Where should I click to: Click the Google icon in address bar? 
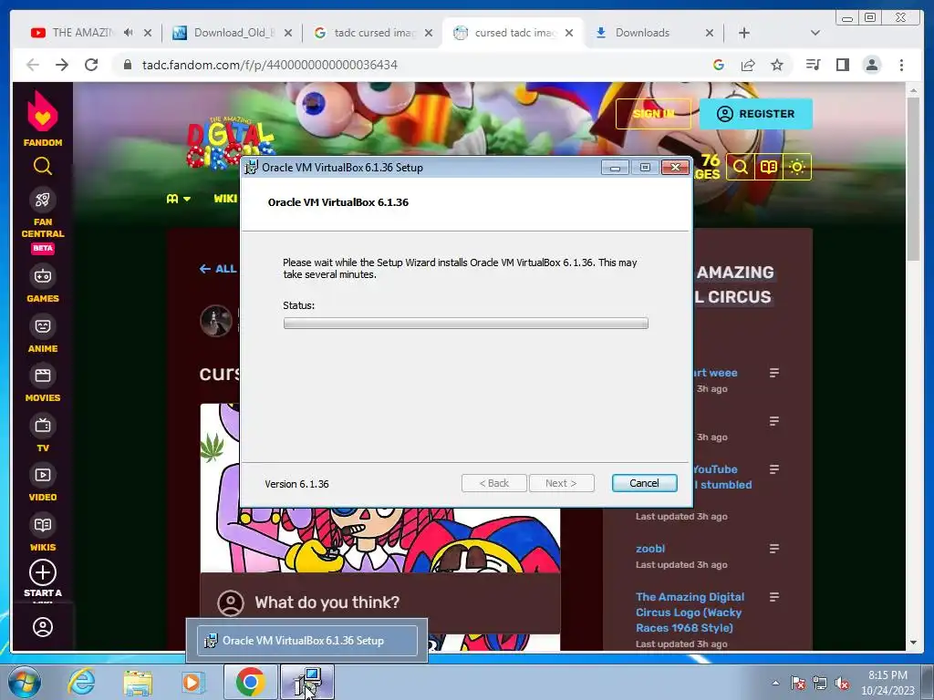click(719, 65)
